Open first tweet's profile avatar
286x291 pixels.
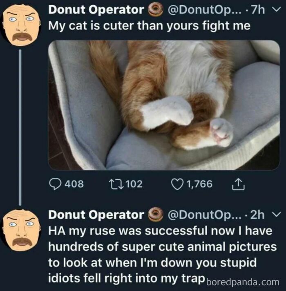(20, 25)
